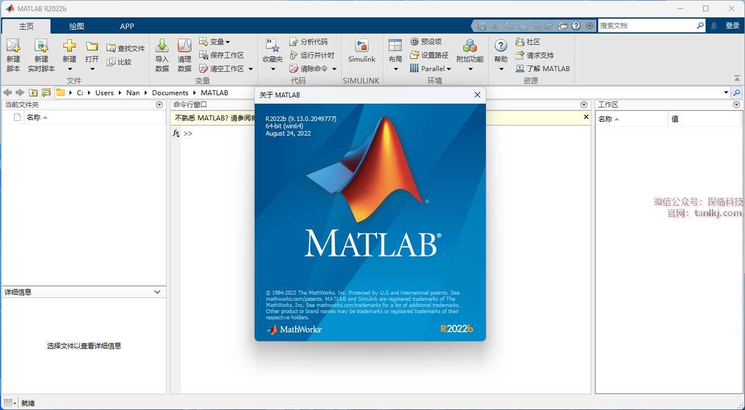Click the Sign In (登录) button

pos(733,26)
